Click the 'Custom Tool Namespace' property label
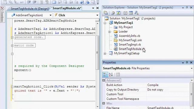194x109 pixels. pyautogui.click(x=122, y=99)
